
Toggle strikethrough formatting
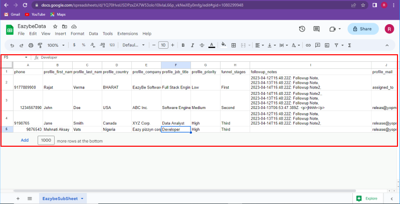pos(202,45)
